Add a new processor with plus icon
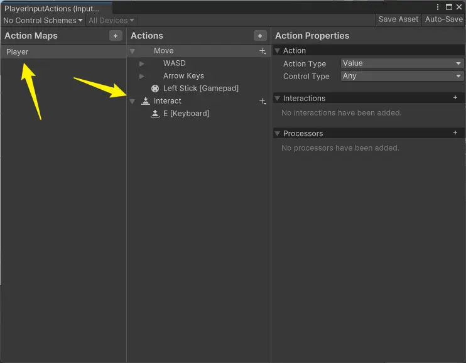The image size is (466, 363). click(455, 133)
